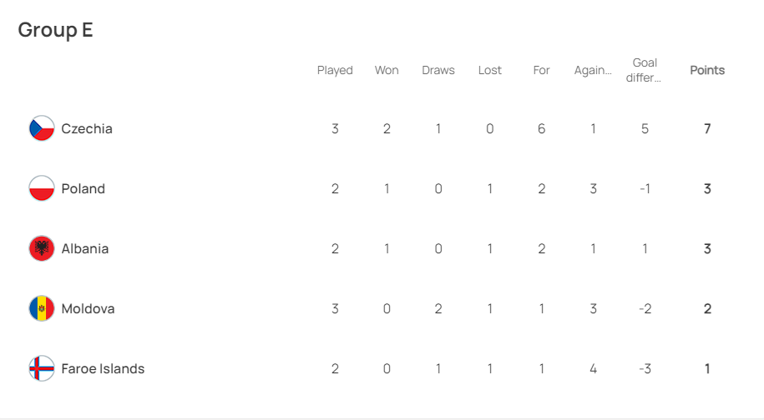Click the Lost column header

tap(489, 70)
